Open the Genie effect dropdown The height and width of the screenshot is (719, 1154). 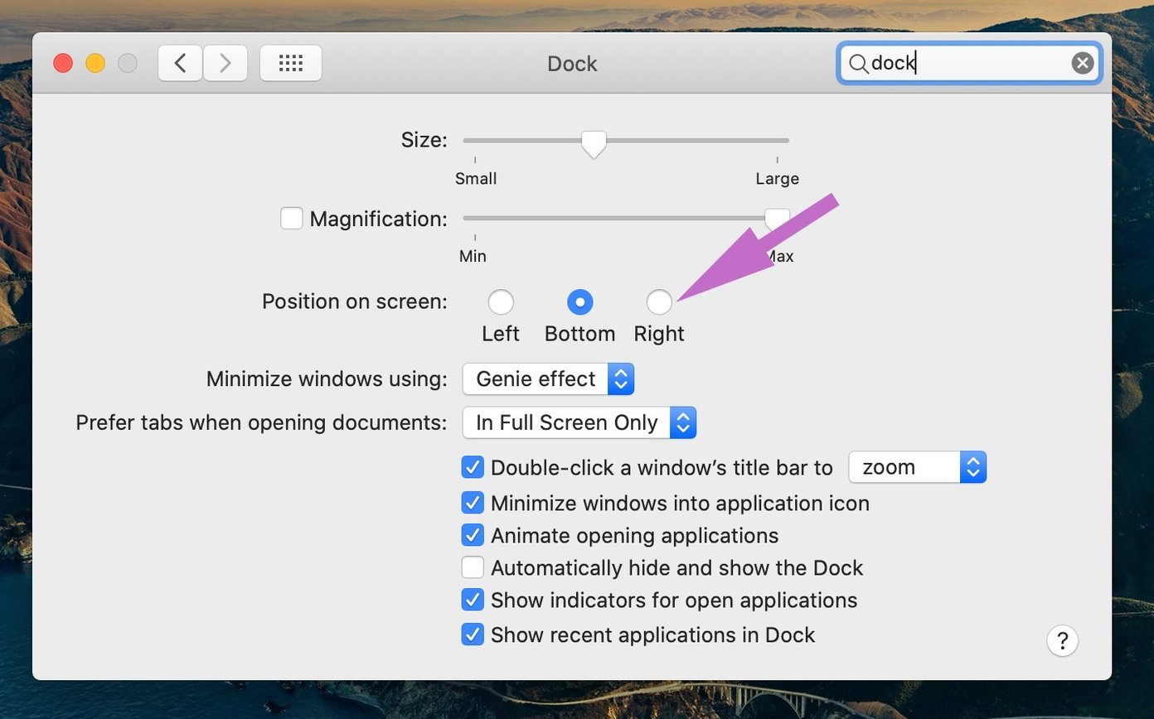(x=548, y=379)
